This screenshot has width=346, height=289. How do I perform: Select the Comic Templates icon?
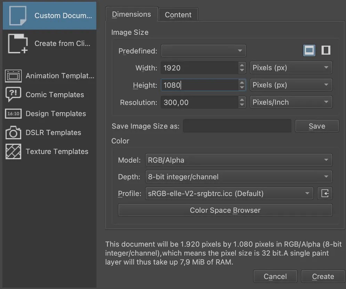[x=13, y=94]
